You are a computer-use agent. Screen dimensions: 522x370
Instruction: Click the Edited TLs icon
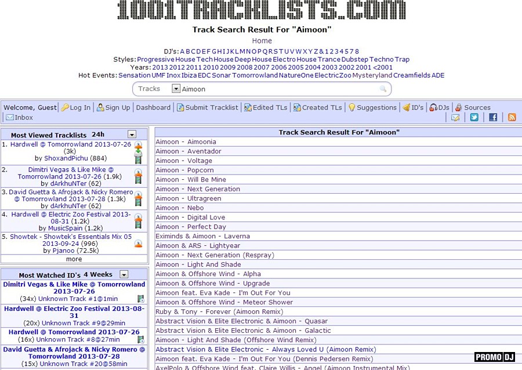[248, 107]
